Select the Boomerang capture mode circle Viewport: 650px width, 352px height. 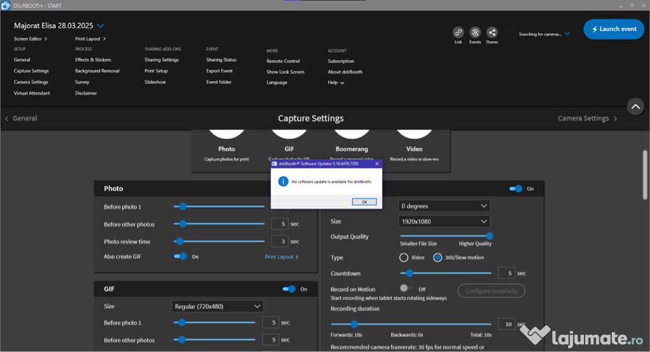pyautogui.click(x=352, y=134)
